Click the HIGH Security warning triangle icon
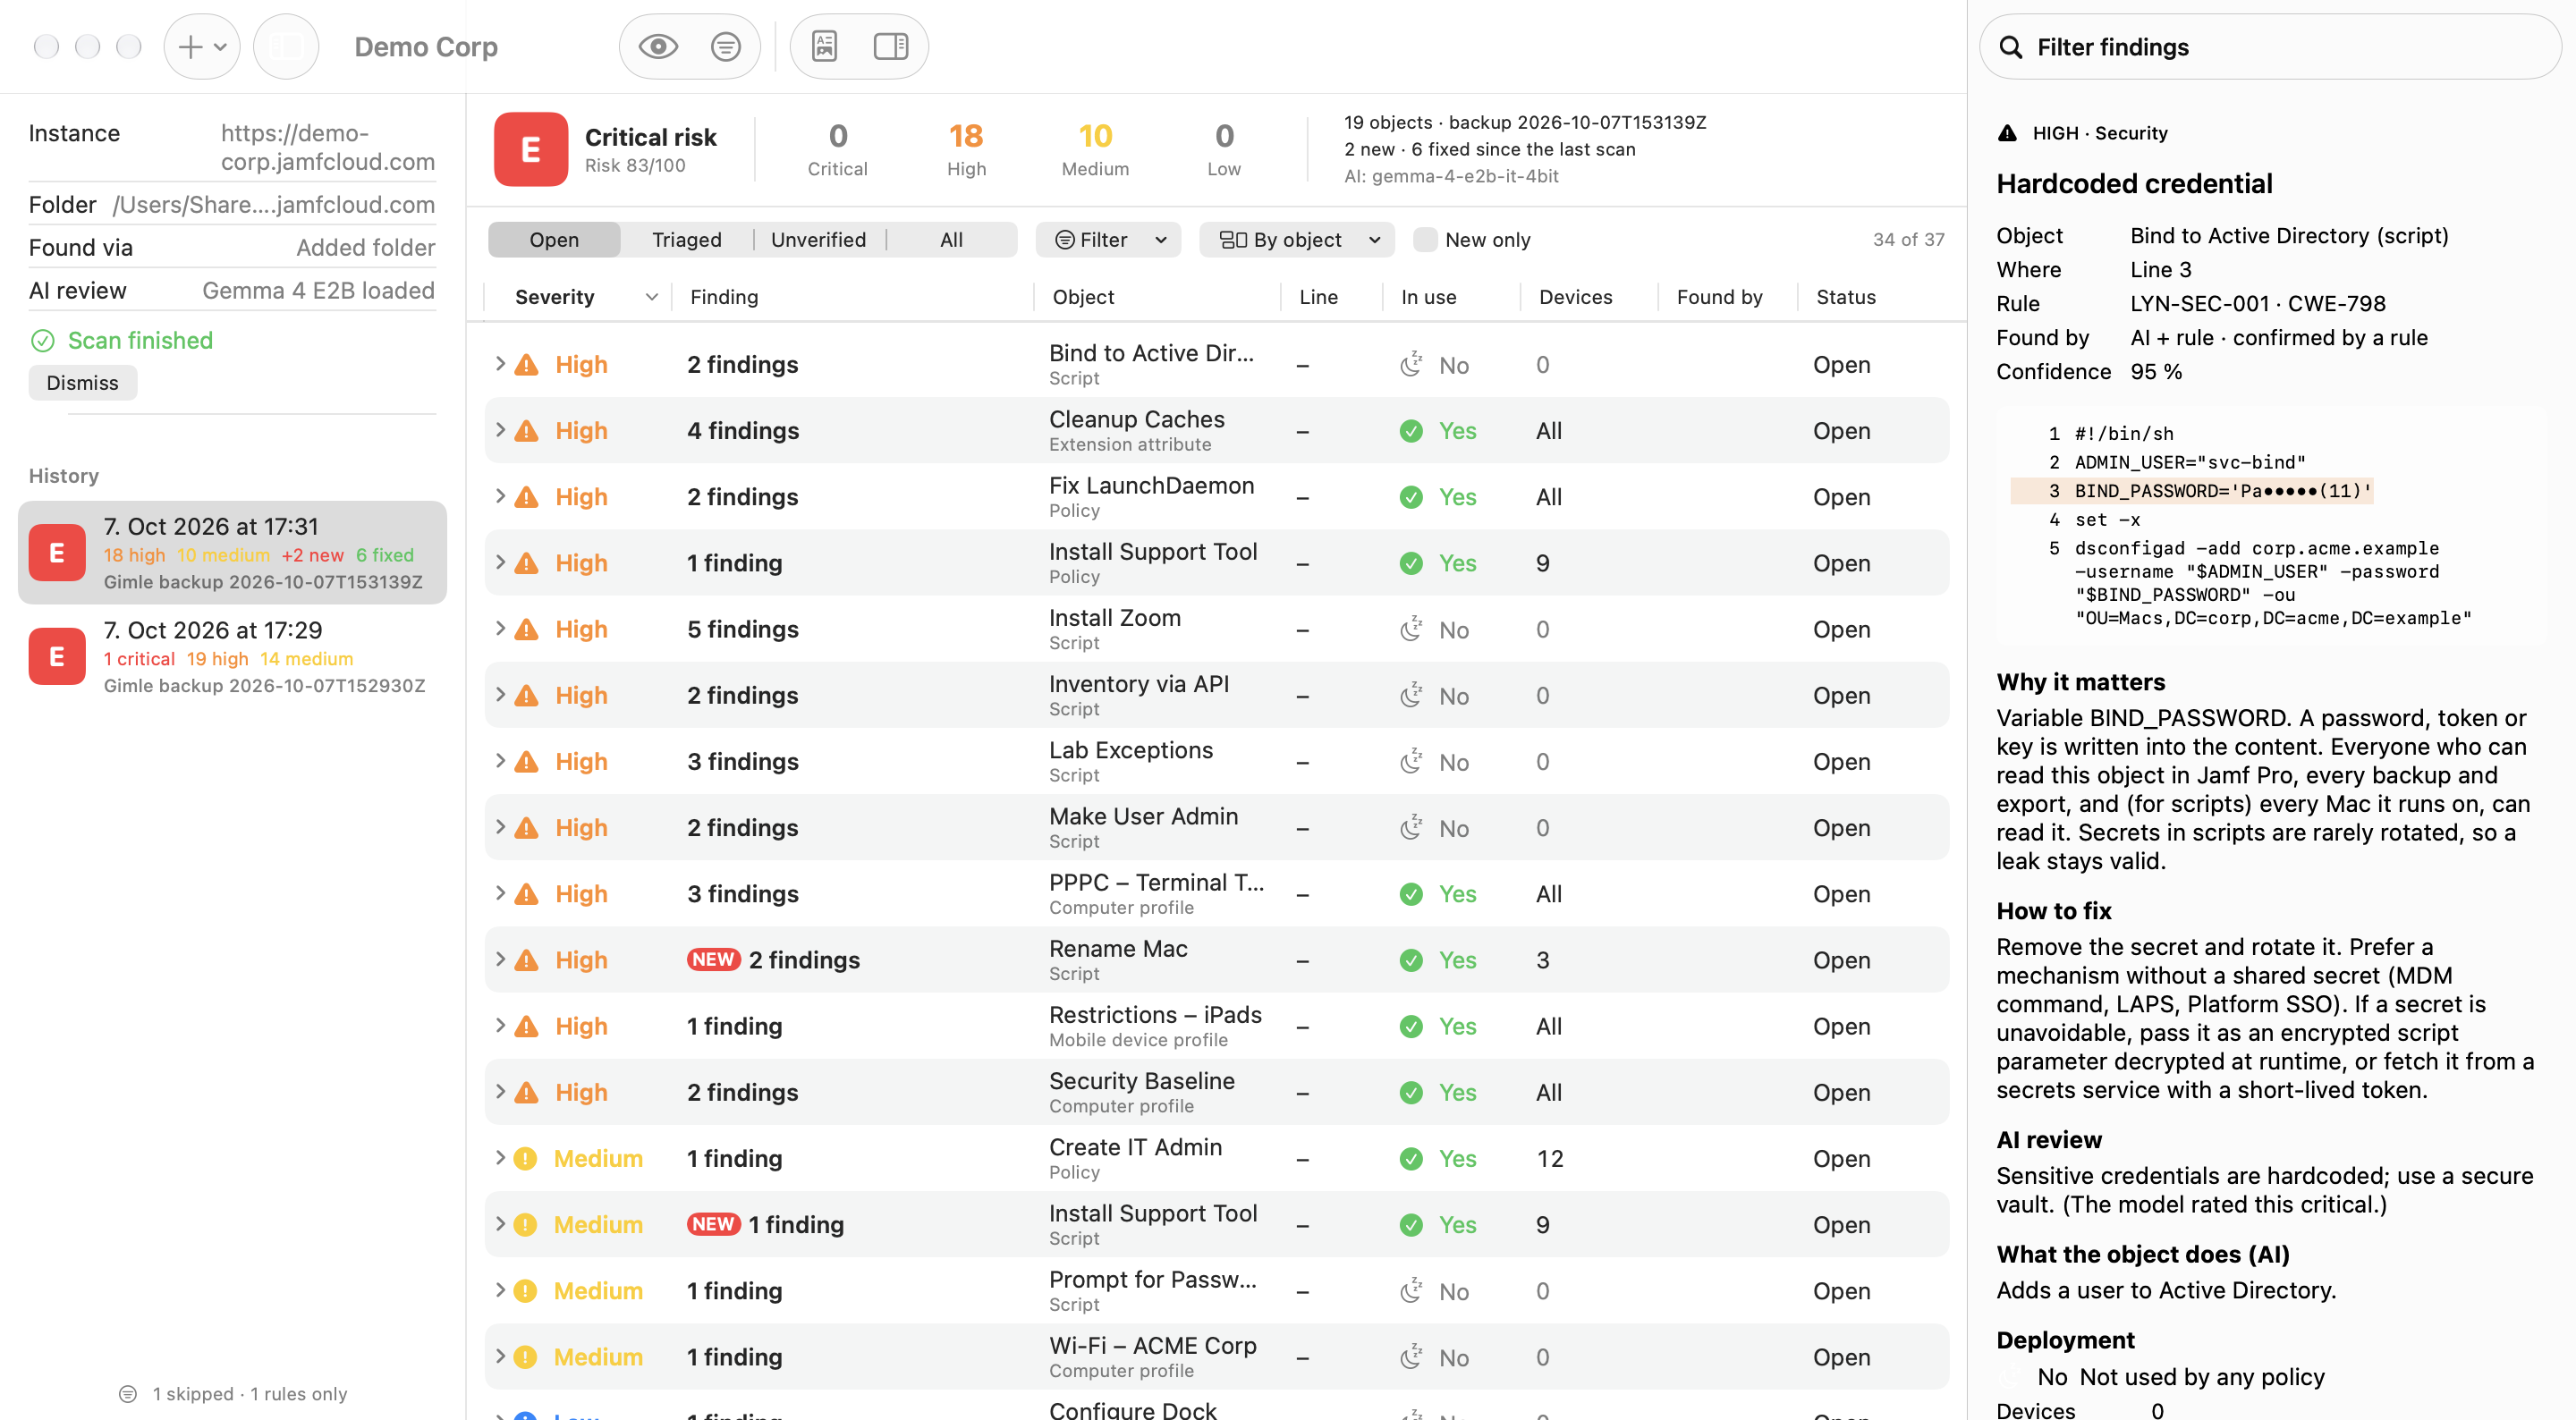This screenshot has width=2576, height=1420. click(2007, 133)
